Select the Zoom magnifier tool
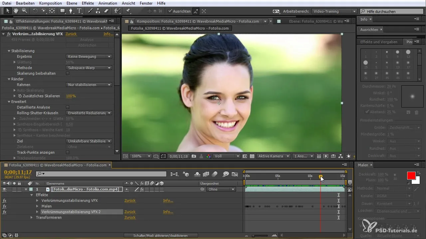Viewport: 426px width, 239px height. point(24,11)
